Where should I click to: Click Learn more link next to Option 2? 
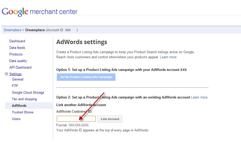199,97
